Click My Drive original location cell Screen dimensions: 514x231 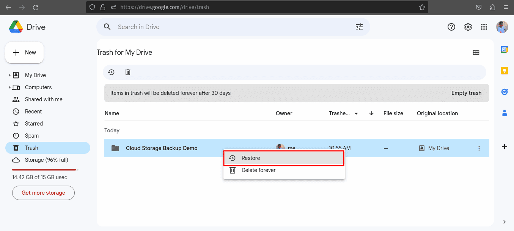[x=434, y=148]
